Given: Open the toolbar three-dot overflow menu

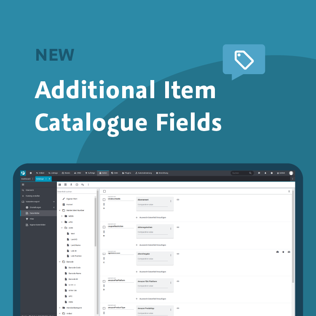Looking at the screenshot, I should click(88, 185).
